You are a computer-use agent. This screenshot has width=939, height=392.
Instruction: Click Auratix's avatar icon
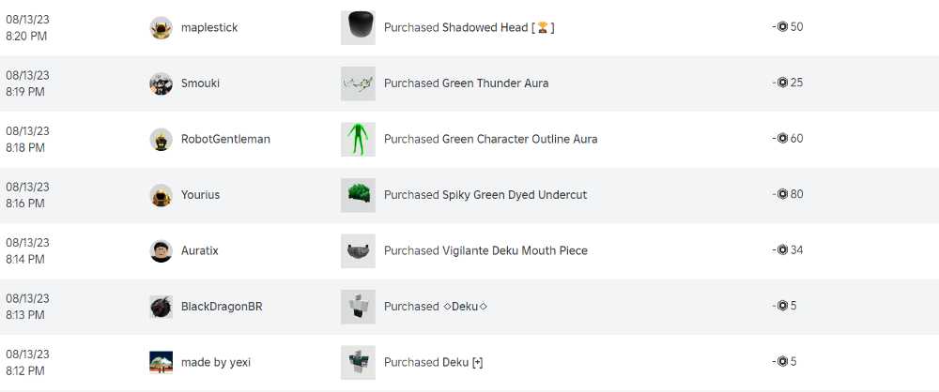pyautogui.click(x=161, y=251)
